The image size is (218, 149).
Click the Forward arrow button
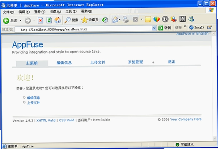[x=28, y=21]
